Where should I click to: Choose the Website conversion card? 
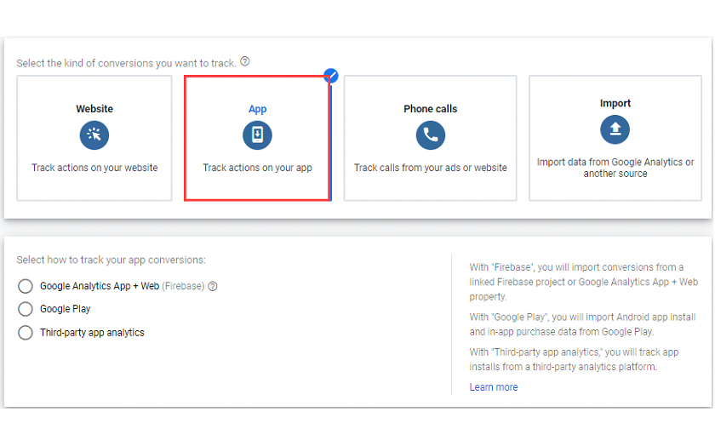point(94,138)
